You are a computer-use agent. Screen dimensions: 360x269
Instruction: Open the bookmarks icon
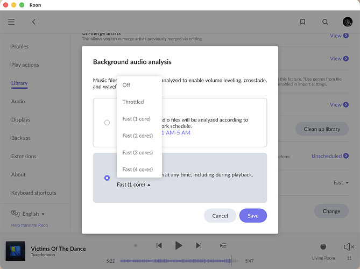[x=303, y=22]
